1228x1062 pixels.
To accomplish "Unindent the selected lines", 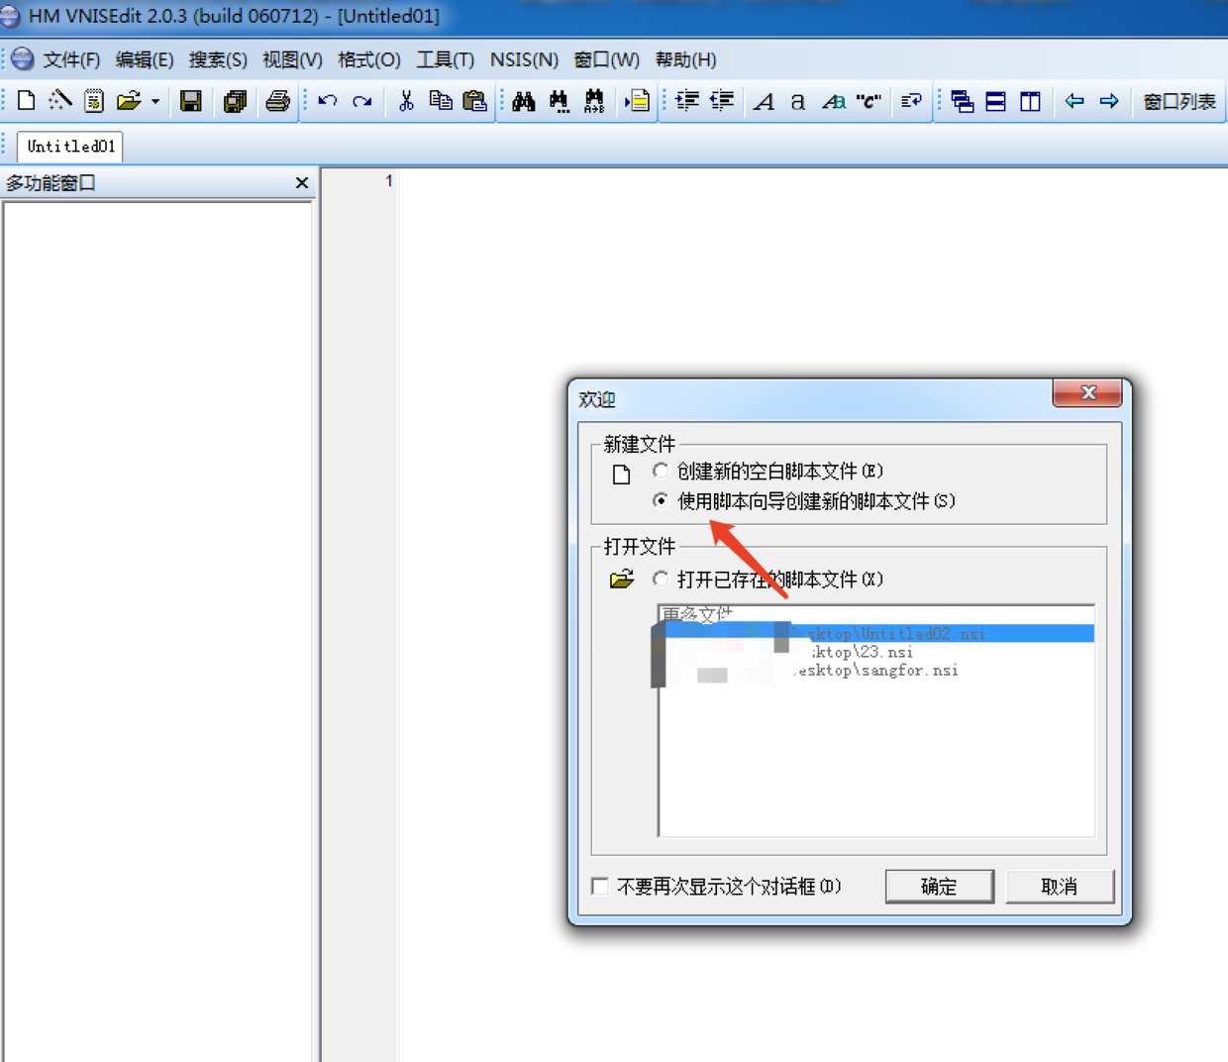I will pyautogui.click(x=722, y=100).
